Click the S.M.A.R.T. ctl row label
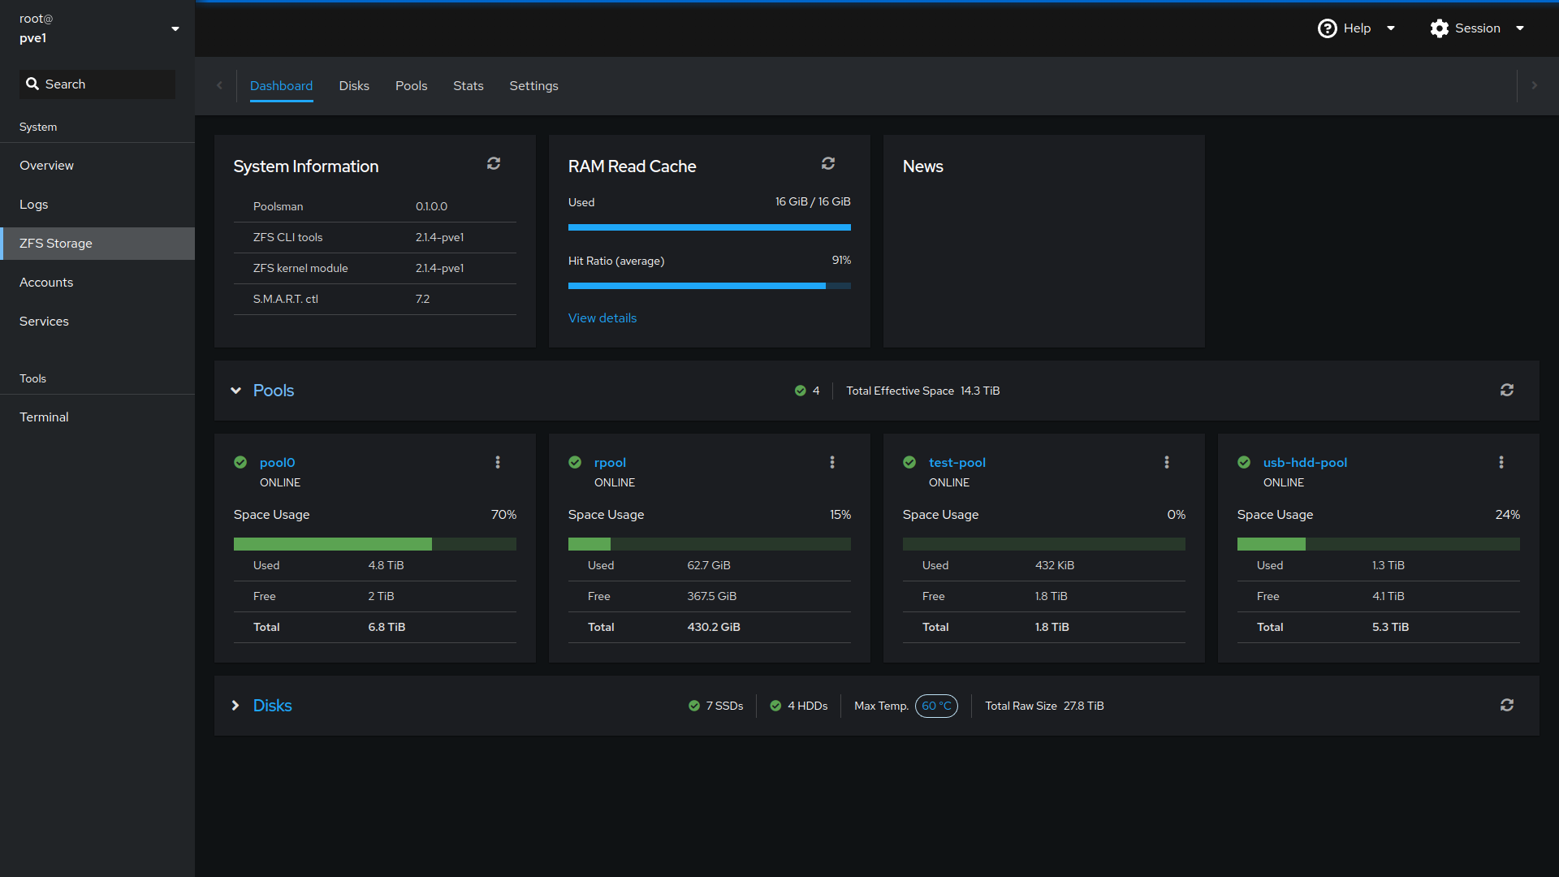 tap(286, 299)
